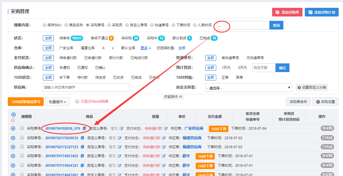Viewport: 343px width, 176px height.
Task: Focus the search keyword input
Action: pyautogui.click(x=243, y=25)
